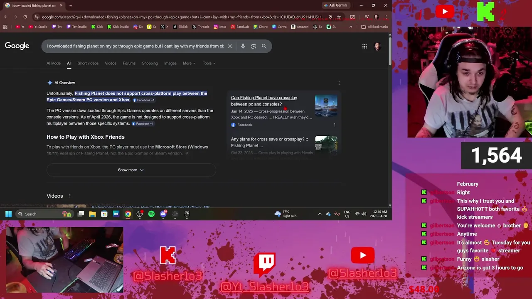Click the first Facebook +1 source chip

(x=143, y=100)
